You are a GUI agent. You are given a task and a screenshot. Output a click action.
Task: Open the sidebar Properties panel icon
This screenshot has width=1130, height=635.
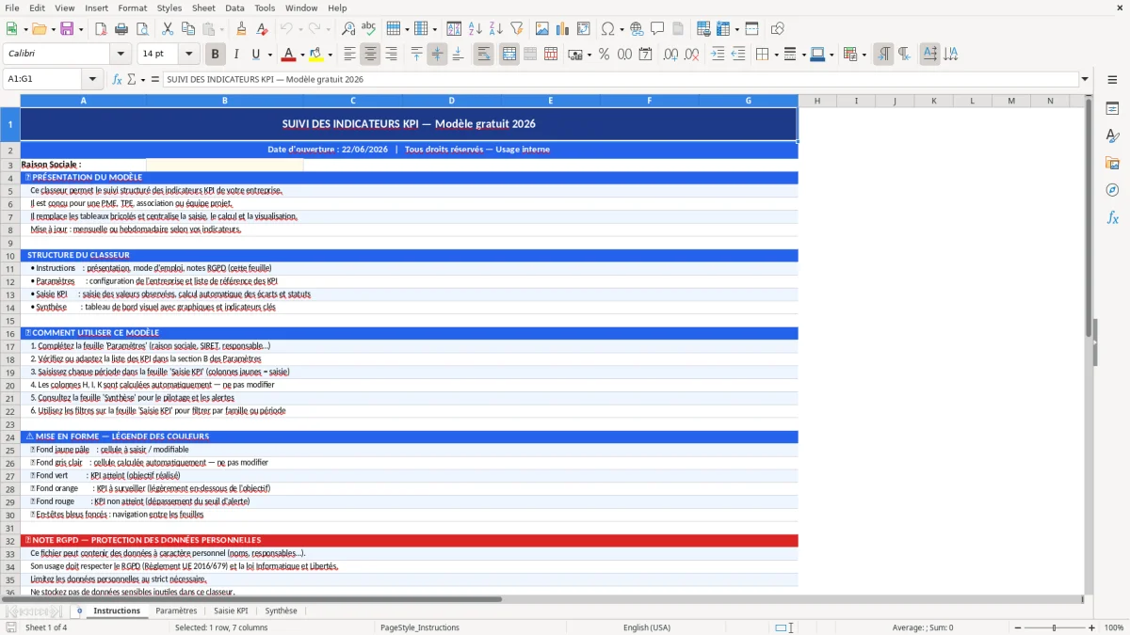point(1112,109)
